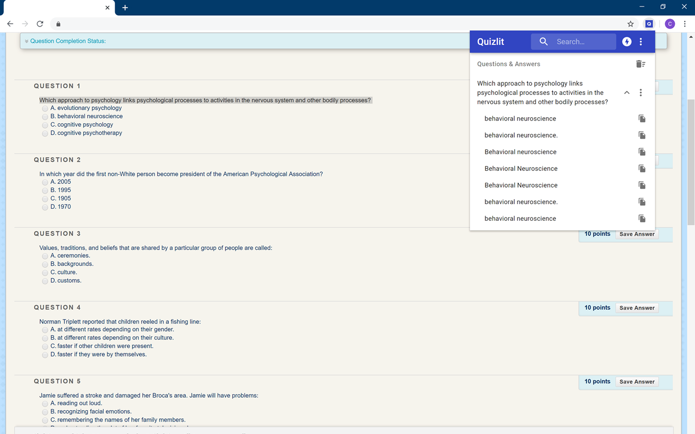Open the three-dot menu next to the question
Image resolution: width=695 pixels, height=434 pixels.
click(x=641, y=93)
